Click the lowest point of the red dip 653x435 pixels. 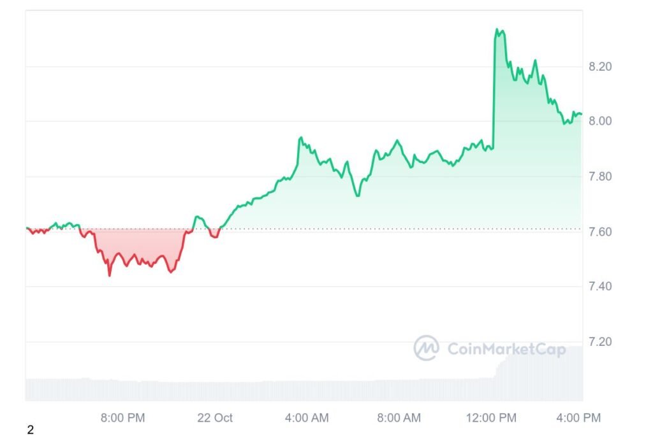109,275
